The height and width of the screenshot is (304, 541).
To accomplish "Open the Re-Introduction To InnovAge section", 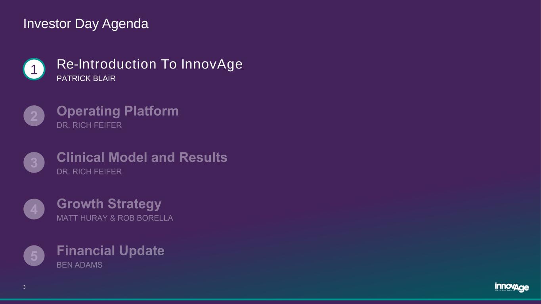I will click(149, 64).
